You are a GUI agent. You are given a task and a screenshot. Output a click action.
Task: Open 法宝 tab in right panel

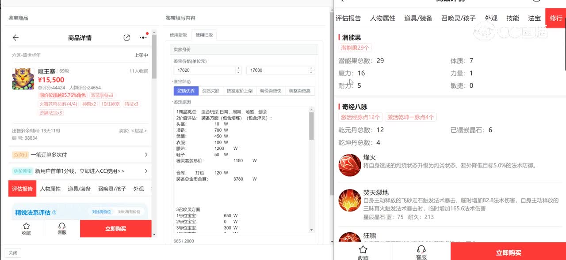pyautogui.click(x=535, y=18)
